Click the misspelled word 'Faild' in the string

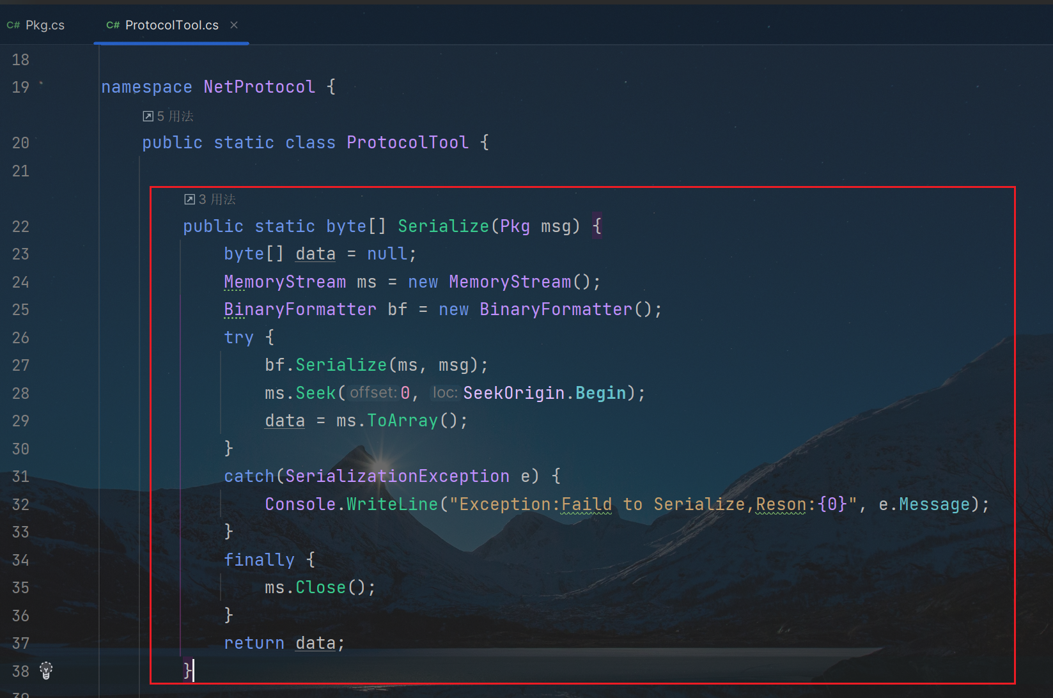click(587, 504)
